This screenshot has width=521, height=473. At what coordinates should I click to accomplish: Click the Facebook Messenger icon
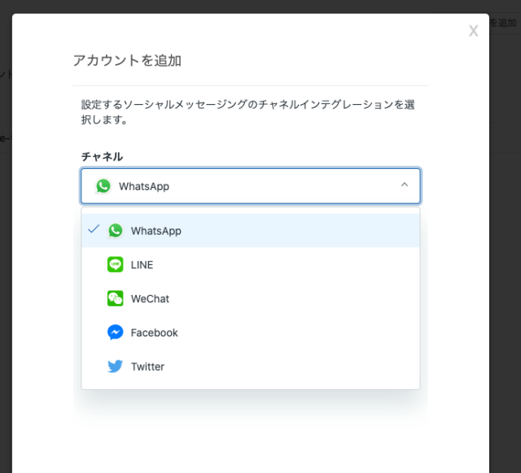(116, 332)
